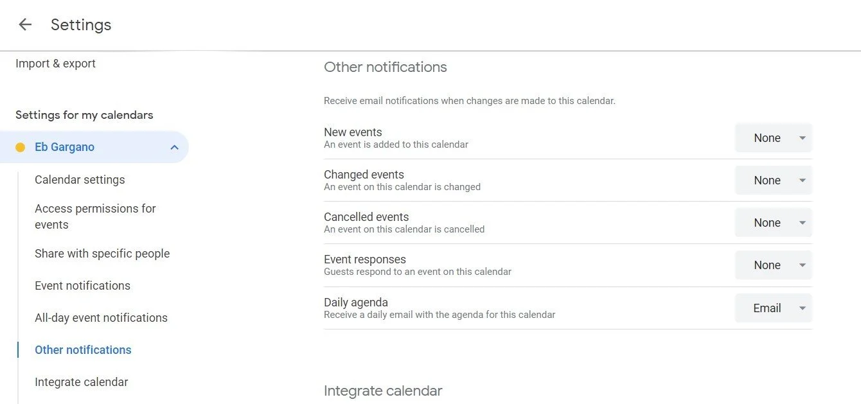
Task: Click the Daily agenda row label
Action: (356, 303)
